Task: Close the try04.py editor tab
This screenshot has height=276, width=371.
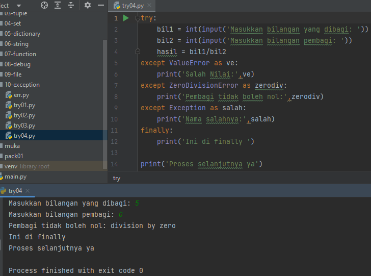Action: (149, 5)
